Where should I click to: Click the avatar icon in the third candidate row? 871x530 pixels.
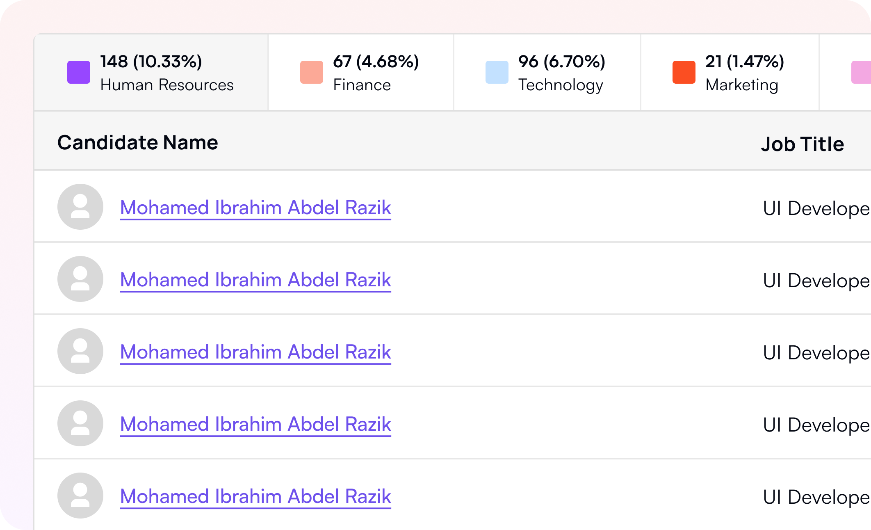(80, 351)
